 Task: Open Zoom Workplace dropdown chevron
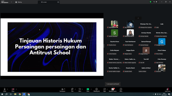11,2
